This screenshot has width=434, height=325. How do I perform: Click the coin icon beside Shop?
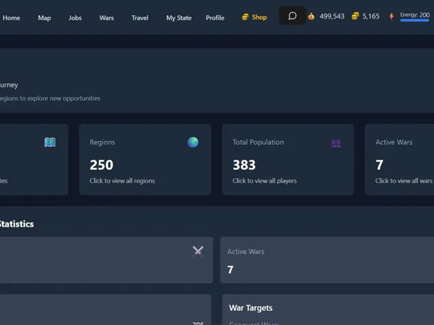(245, 17)
